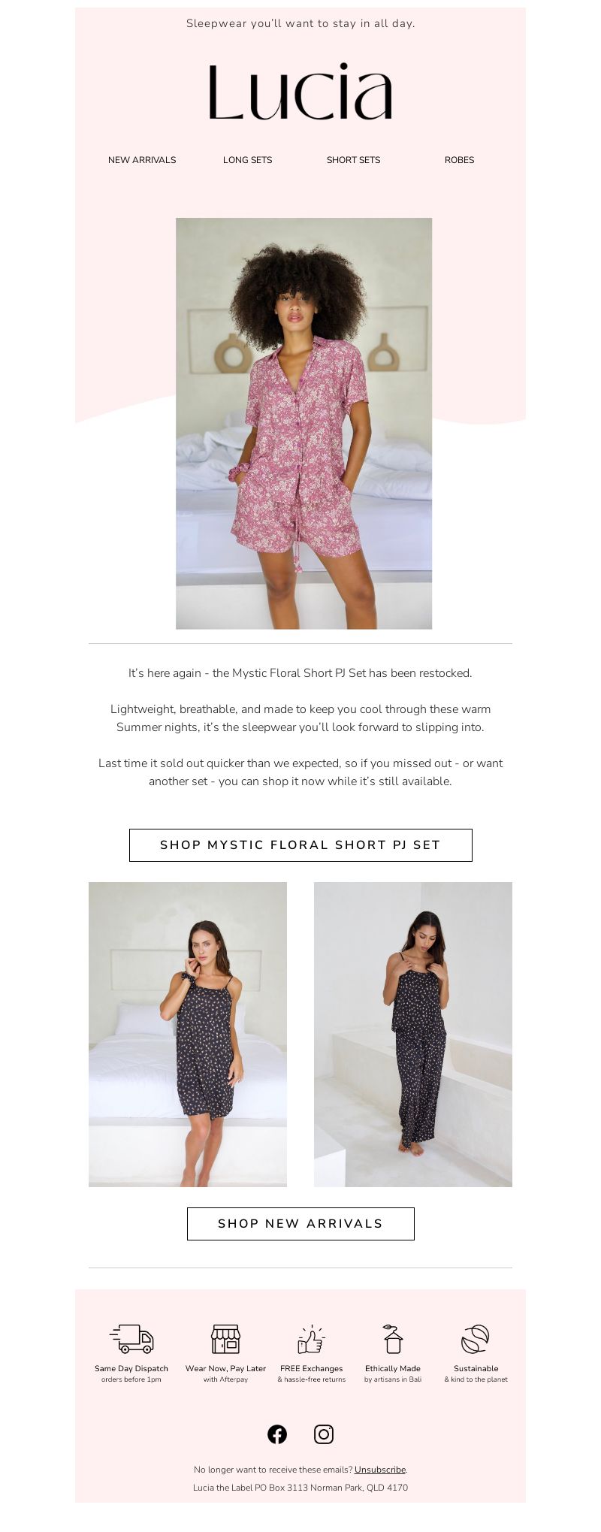Click Shop Mystic Floral Short PJ Set button

point(300,845)
